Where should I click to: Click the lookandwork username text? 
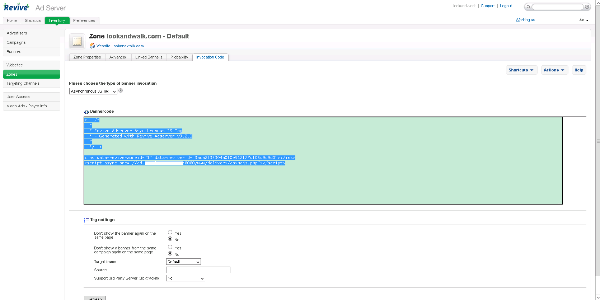click(464, 6)
